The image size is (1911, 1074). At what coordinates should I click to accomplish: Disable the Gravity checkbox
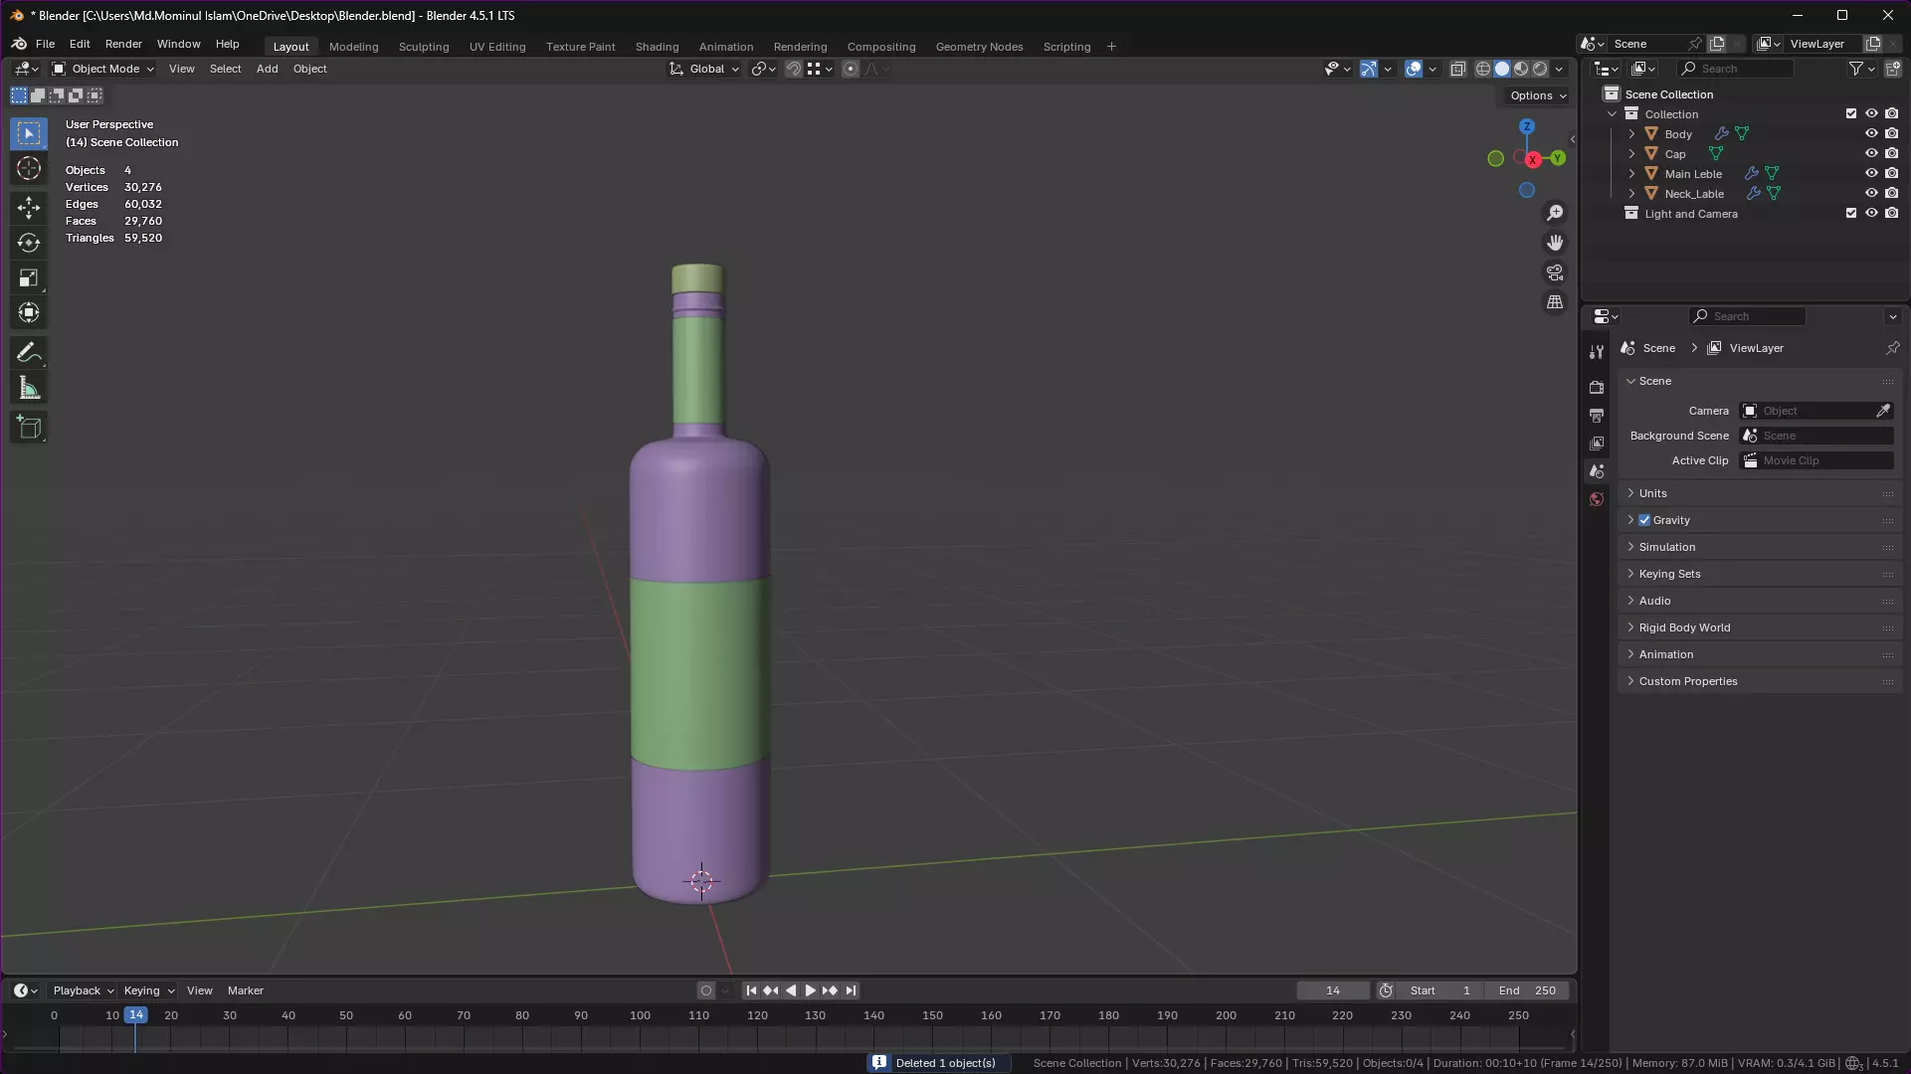(x=1644, y=520)
